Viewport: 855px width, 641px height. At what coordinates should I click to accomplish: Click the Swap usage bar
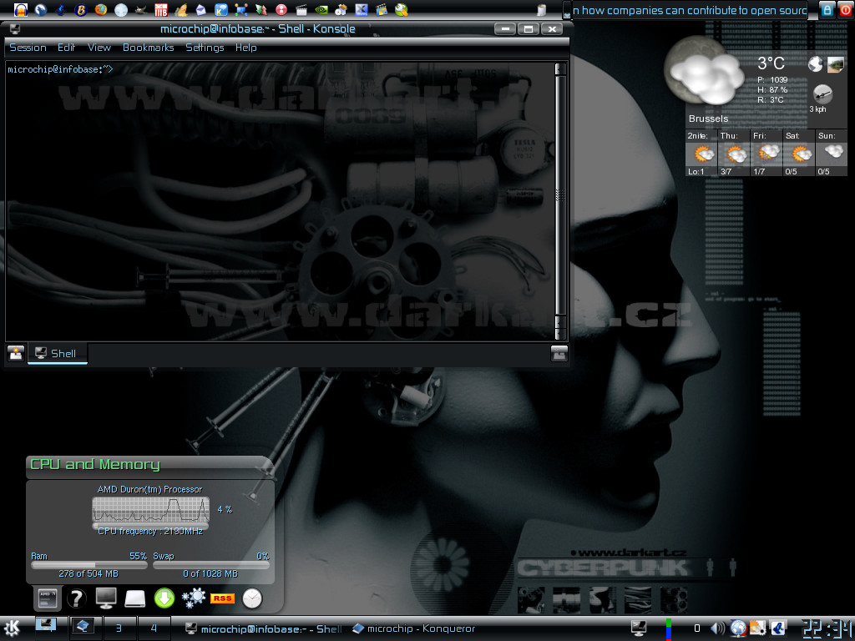coord(211,565)
